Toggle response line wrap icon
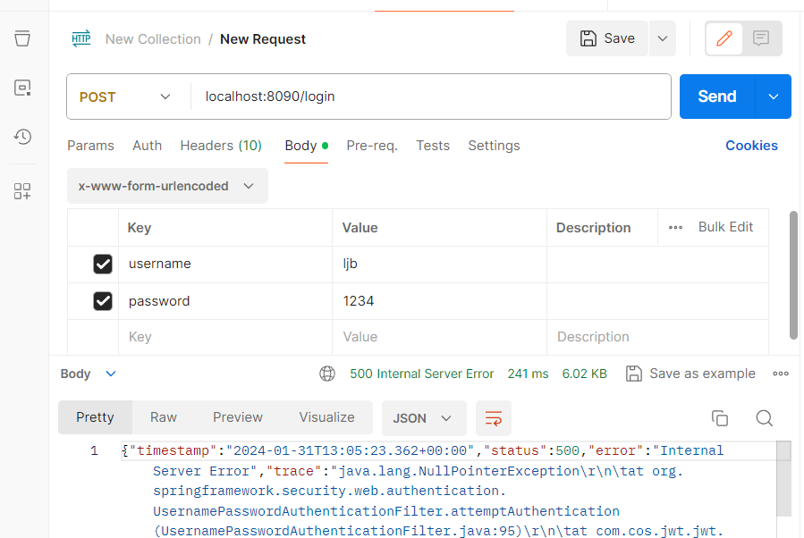This screenshot has height=538, width=804. [494, 418]
